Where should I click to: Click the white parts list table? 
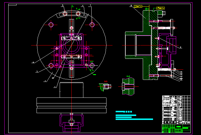(176, 110)
